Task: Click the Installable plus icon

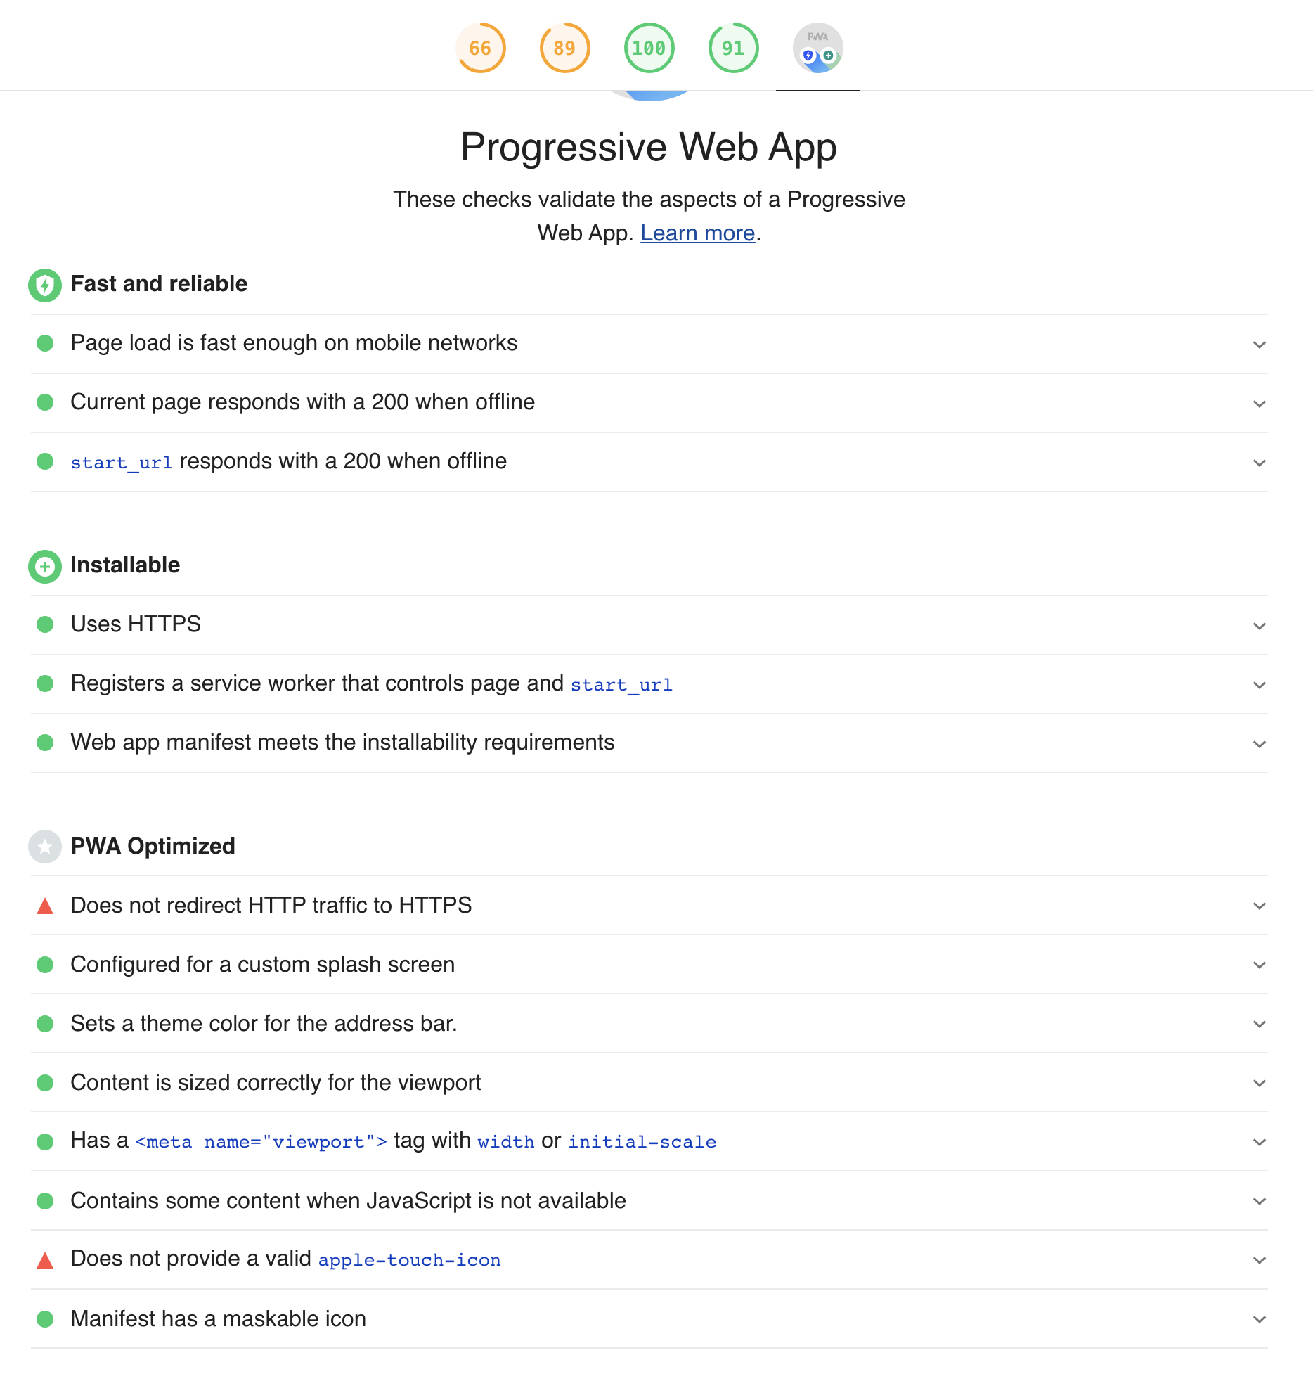Action: pos(45,566)
